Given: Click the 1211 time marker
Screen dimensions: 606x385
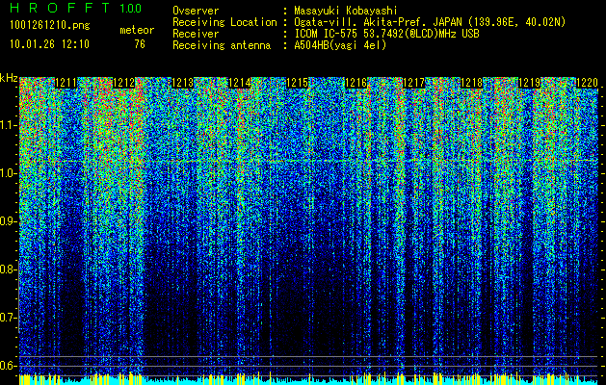Looking at the screenshot, I should 66,83.
